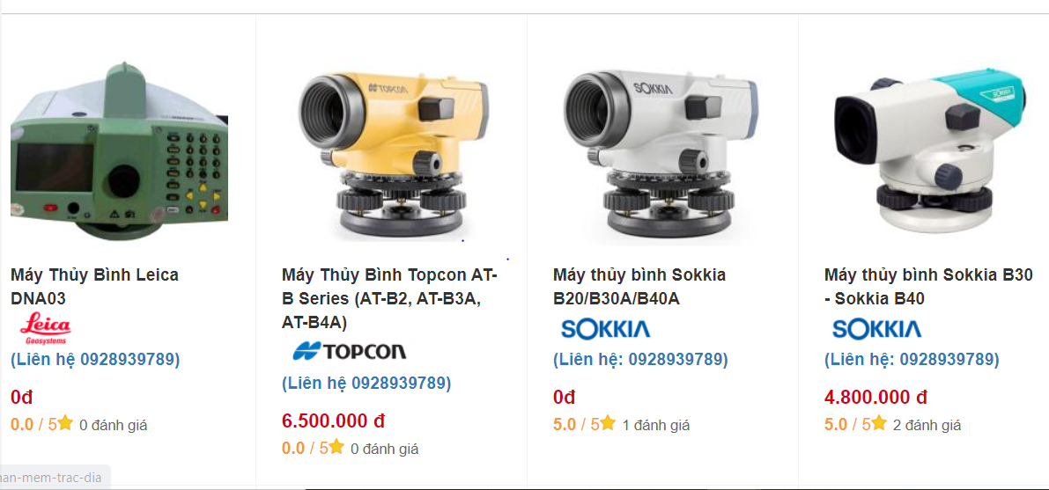Open the Sokkia B30 - Sokkia B40 title

point(928,286)
